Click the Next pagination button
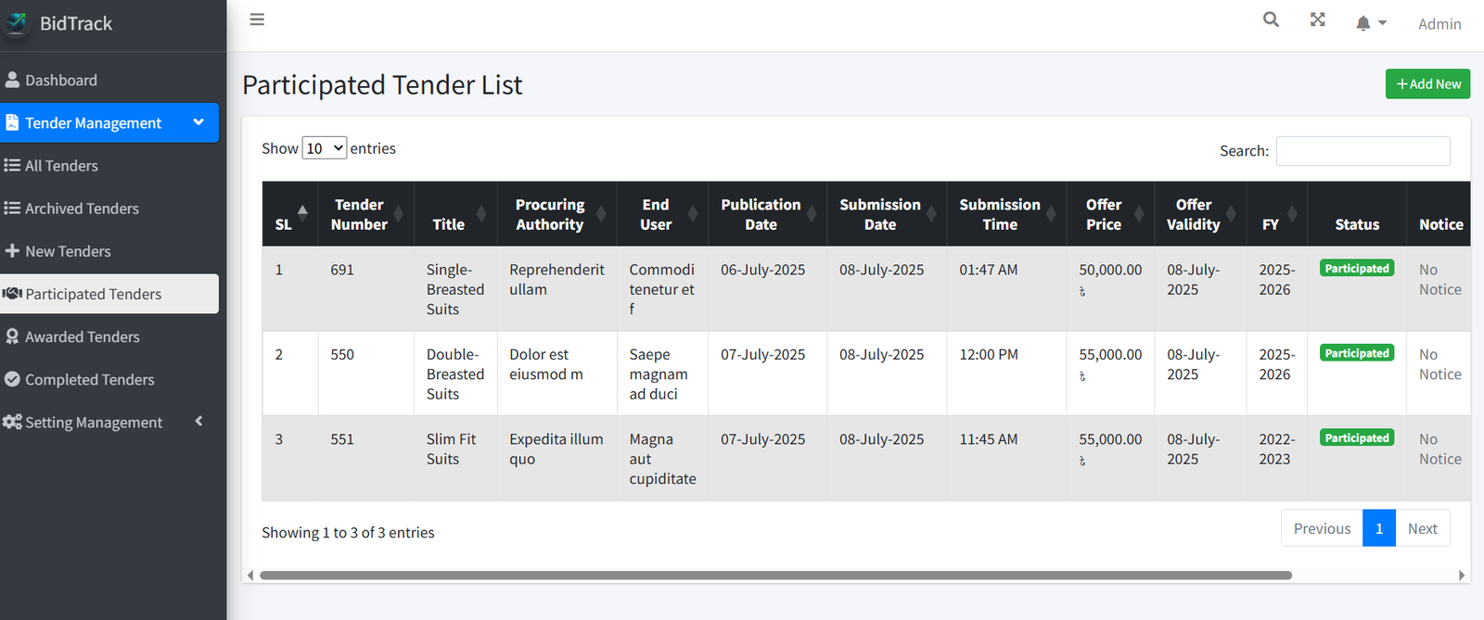 [1422, 528]
